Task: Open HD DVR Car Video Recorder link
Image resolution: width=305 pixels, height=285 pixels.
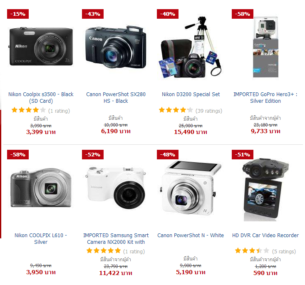Action: tap(265, 235)
